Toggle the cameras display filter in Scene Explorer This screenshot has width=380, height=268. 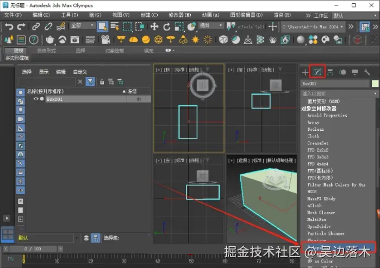(21, 119)
